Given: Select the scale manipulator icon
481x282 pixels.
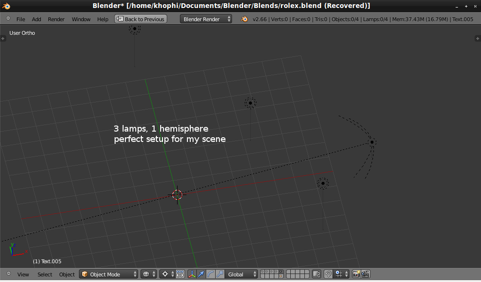Looking at the screenshot, I should click(x=219, y=274).
